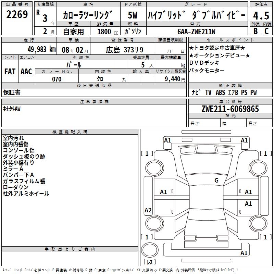Click inspector note ダッシュ板のり跡
The width and height of the screenshot is (274, 274).
pyautogui.click(x=24, y=157)
